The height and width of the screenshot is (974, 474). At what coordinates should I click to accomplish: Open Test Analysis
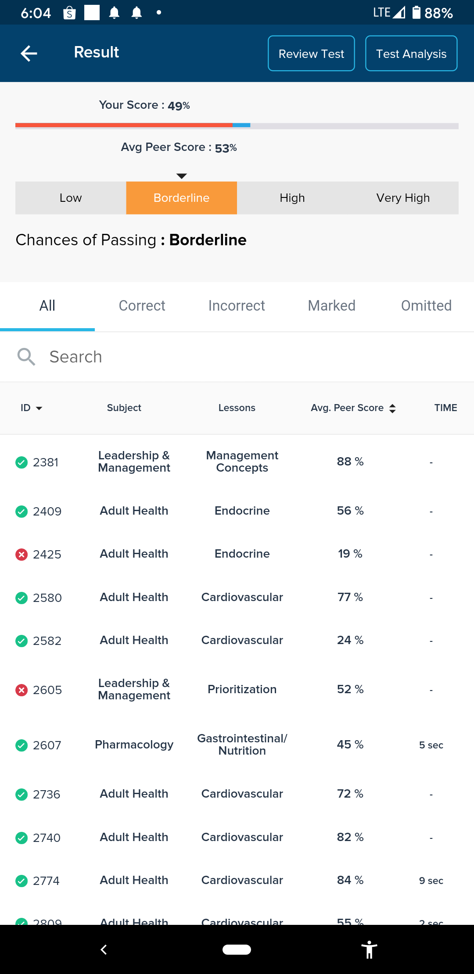click(x=411, y=54)
